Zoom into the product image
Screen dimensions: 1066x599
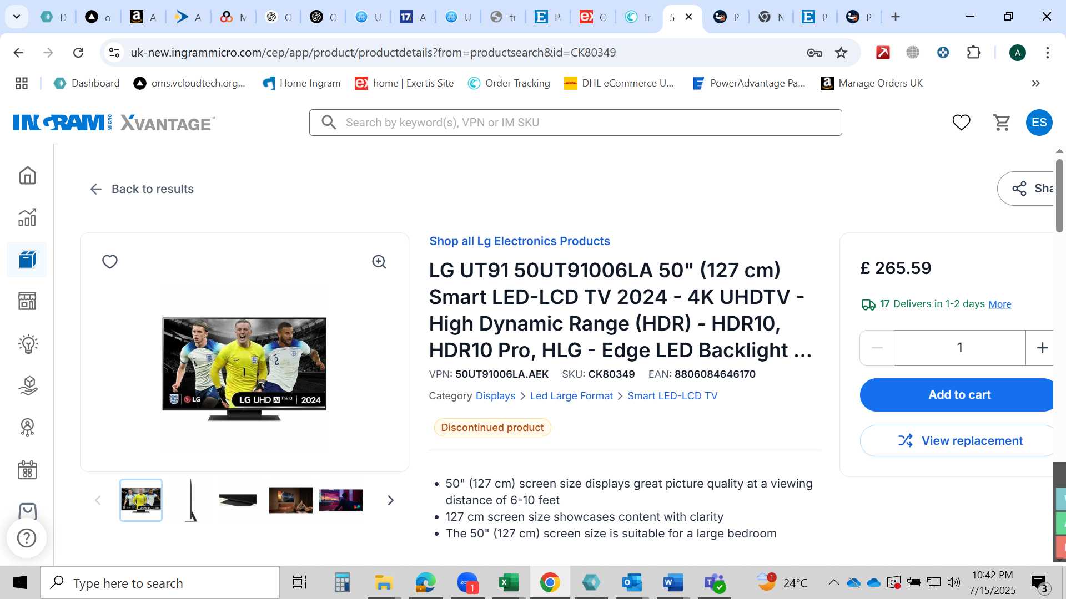(x=379, y=262)
